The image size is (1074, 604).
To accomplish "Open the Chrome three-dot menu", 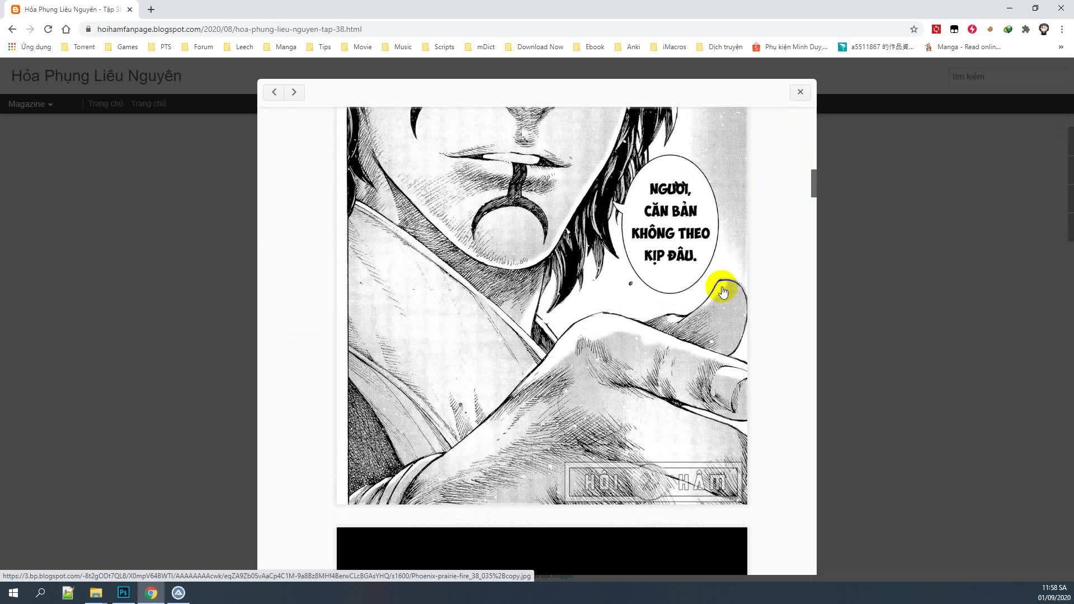I will tap(1062, 29).
